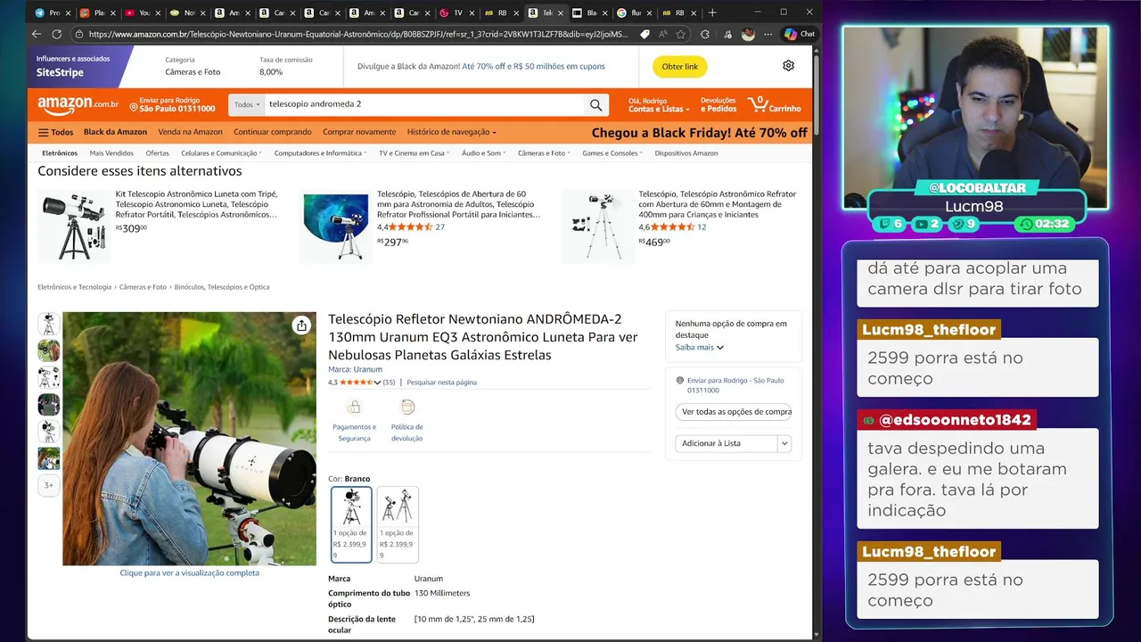
Task: Submit search with the magnifying glass button
Action: (595, 104)
